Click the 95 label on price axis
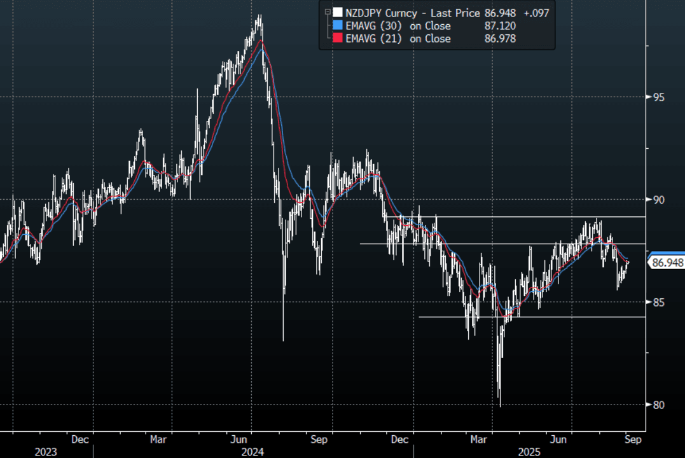 point(659,97)
